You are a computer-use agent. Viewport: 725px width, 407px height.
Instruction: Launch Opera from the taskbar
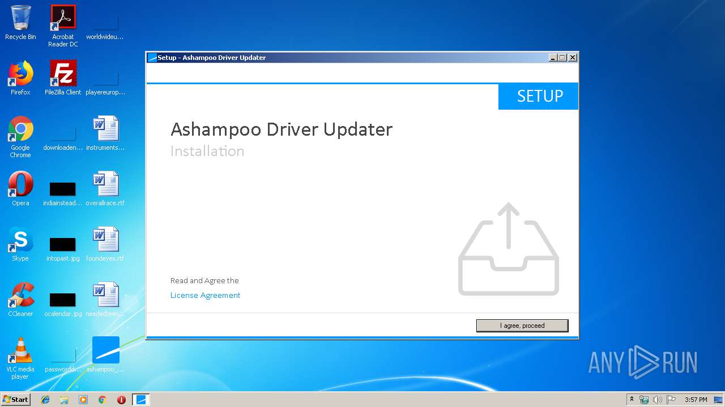(x=121, y=400)
